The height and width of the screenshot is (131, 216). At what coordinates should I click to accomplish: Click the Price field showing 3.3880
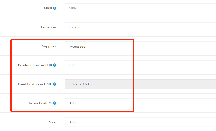pos(140,122)
